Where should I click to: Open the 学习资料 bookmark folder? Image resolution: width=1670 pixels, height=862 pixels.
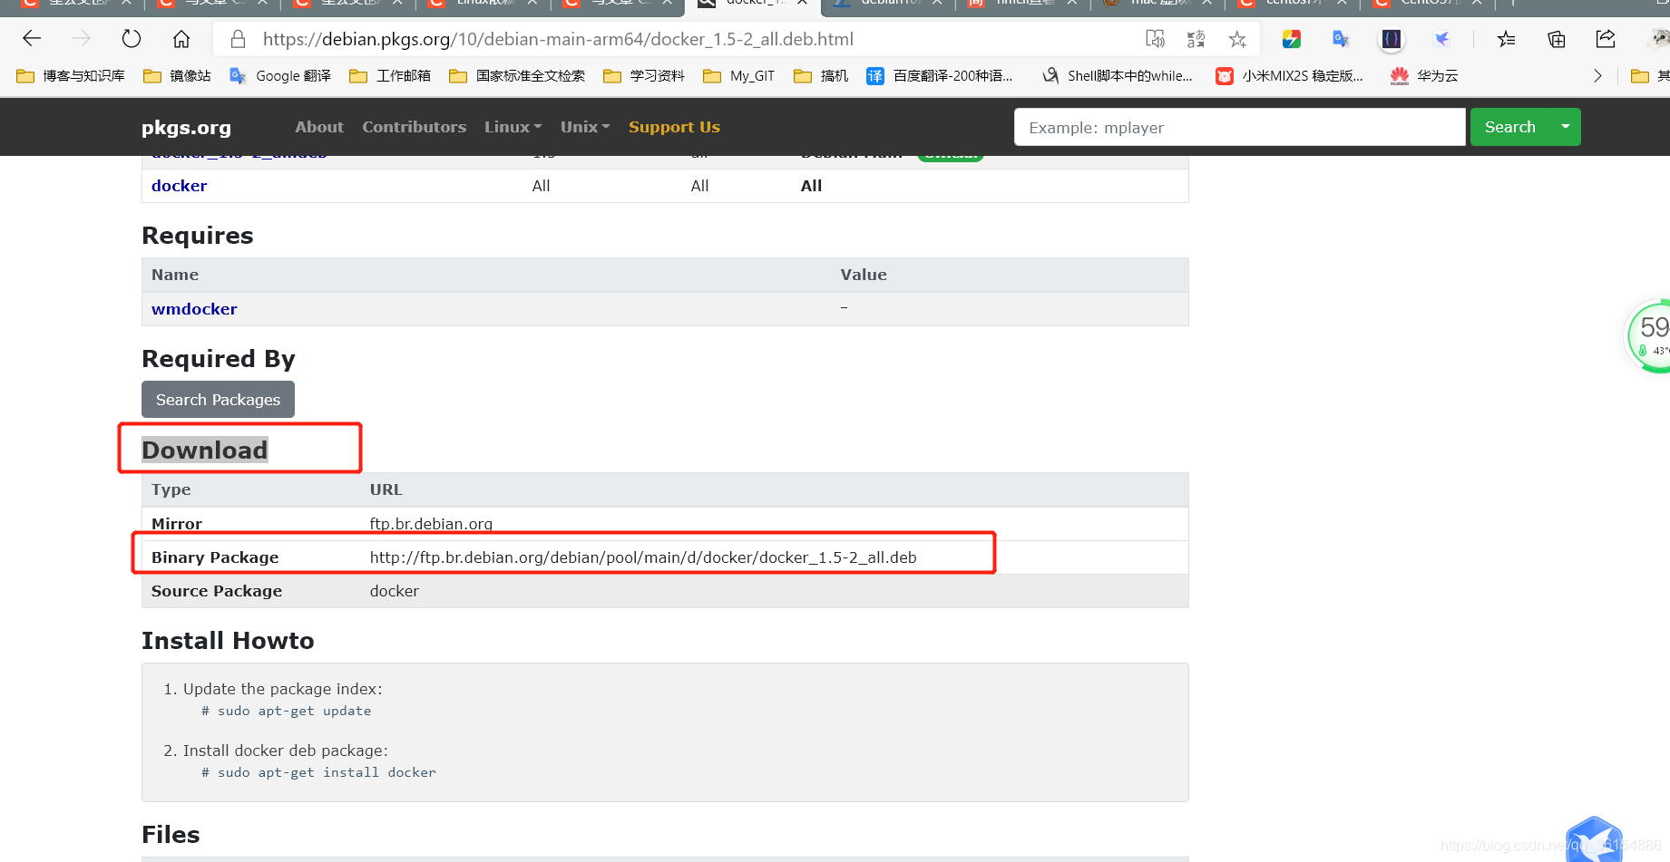pyautogui.click(x=644, y=76)
